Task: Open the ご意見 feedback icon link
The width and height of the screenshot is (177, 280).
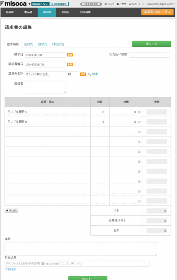Action: coord(118,4)
